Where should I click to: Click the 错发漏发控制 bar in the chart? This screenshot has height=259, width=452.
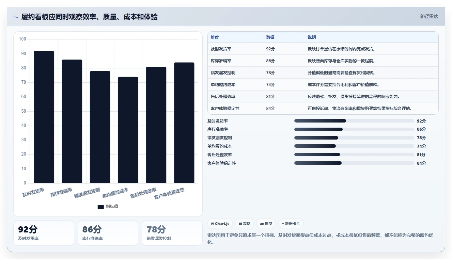[x=100, y=127]
